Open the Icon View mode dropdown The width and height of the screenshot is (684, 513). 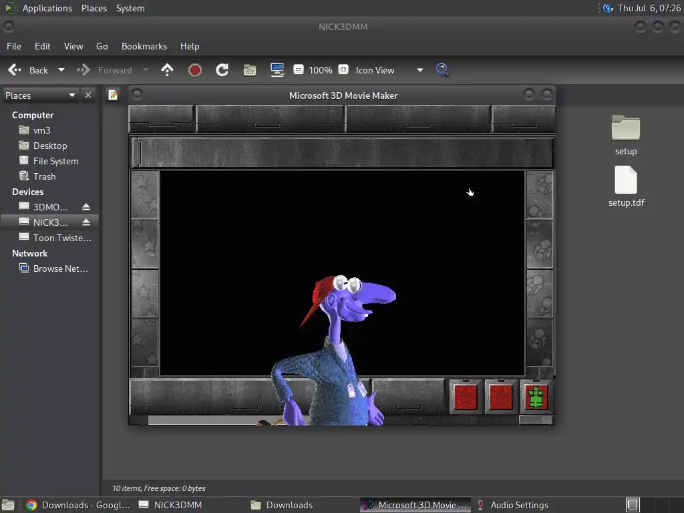click(x=389, y=70)
